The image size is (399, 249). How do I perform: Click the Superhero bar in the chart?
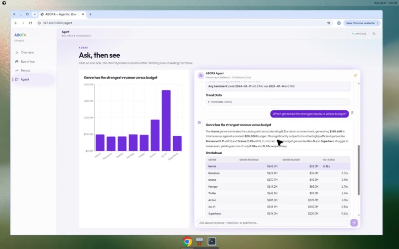tap(177, 144)
